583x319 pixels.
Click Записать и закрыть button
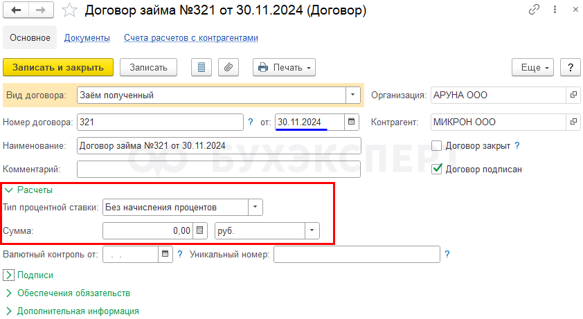(x=58, y=67)
